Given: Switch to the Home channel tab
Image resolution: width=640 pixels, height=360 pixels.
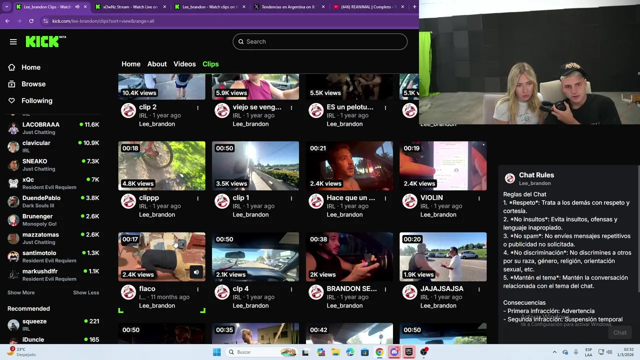Looking at the screenshot, I should pyautogui.click(x=131, y=64).
